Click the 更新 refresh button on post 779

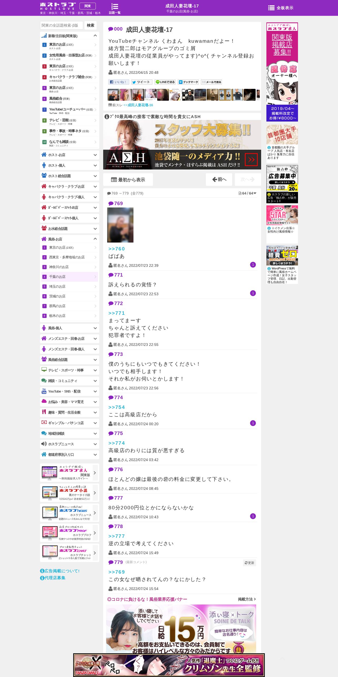(250, 563)
